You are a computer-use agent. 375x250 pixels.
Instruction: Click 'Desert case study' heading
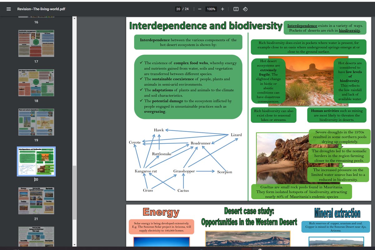point(249,211)
